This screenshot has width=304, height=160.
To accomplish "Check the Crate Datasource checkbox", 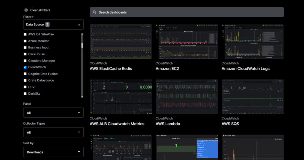I will pos(25,80).
